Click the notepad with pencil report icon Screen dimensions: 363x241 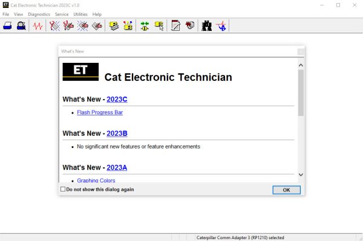point(175,25)
